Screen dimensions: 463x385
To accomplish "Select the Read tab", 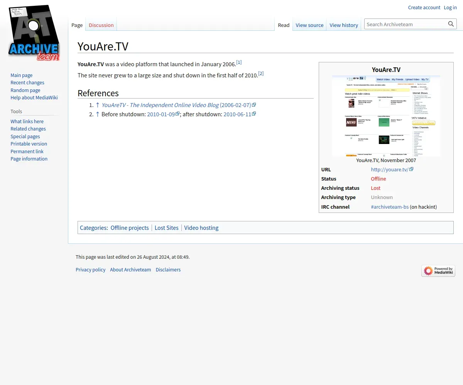I will 284,25.
